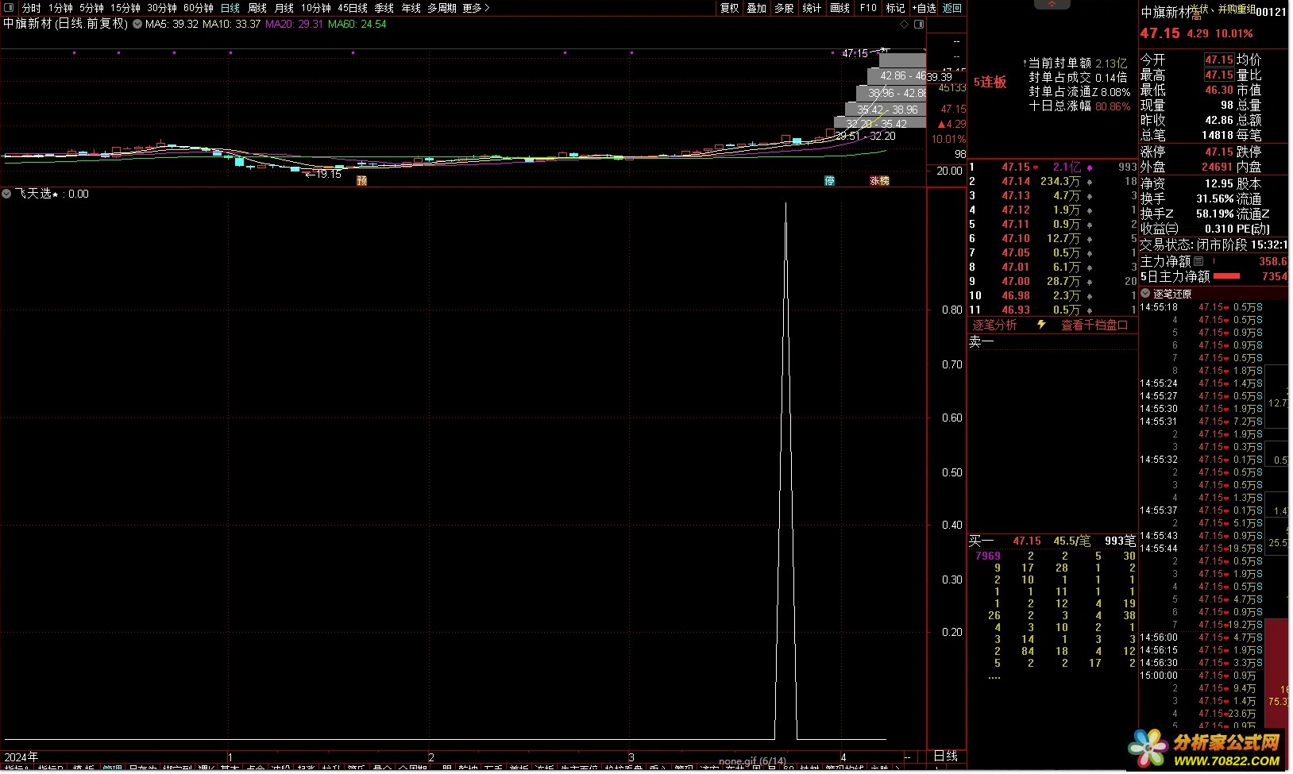Open the 多股 multi-stock view
Screen dimensions: 1293x774
[x=784, y=8]
